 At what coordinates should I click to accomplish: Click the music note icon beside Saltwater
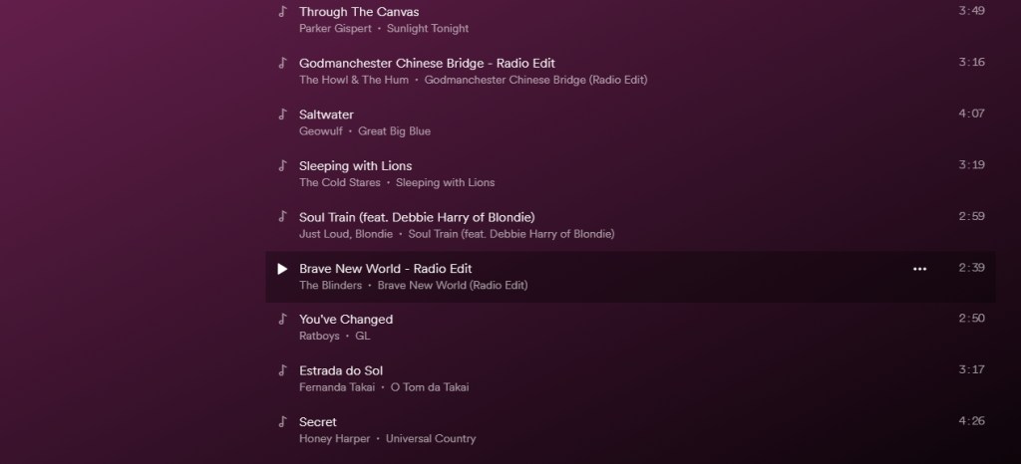pos(282,115)
